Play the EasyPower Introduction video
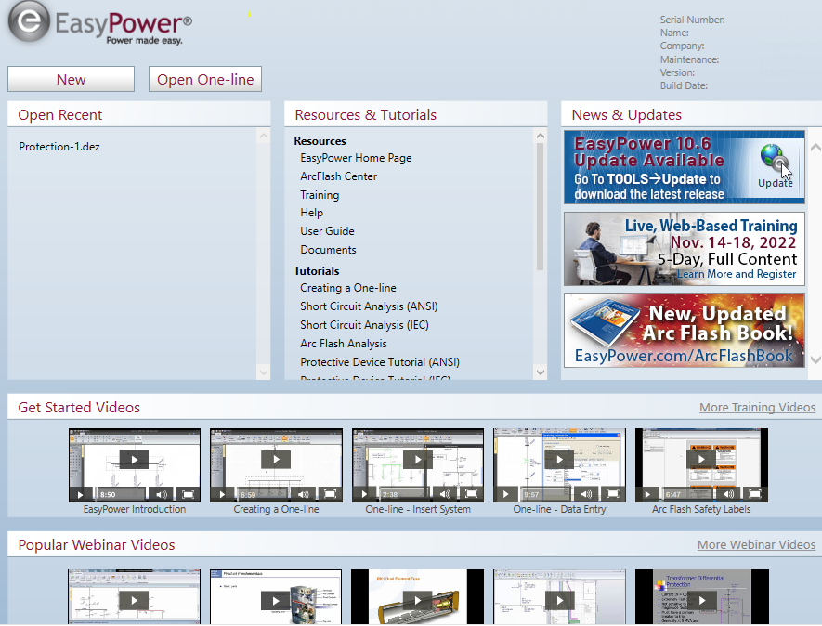Viewport: 822px width, 626px height. [134, 459]
